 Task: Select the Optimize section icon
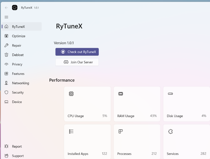point(6,36)
